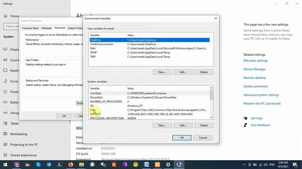Switch to Hardware tab in System Properties
This screenshot has height=169, width=302.
click(46, 28)
